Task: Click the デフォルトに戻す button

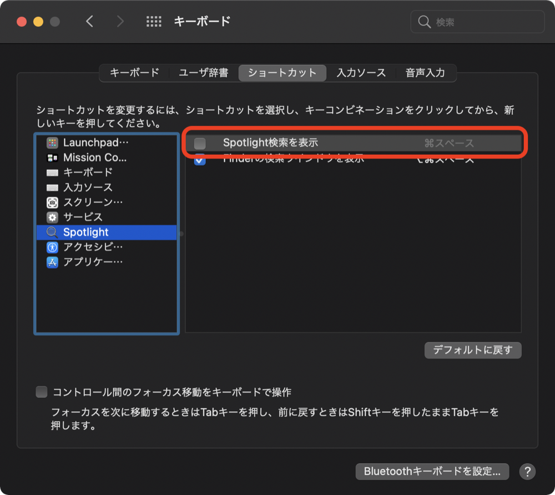Action: click(x=473, y=350)
